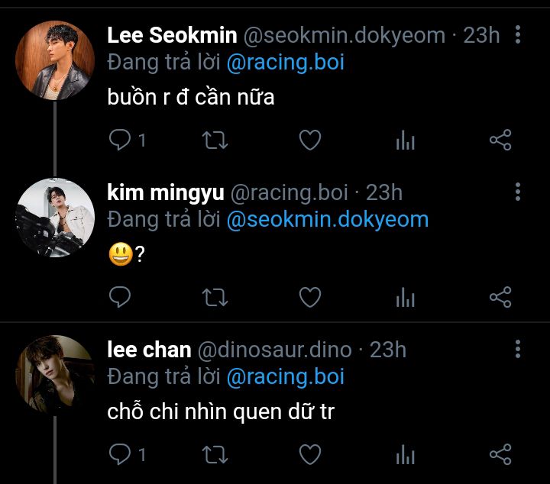This screenshot has width=550, height=484.
Task: View analytics for lee chan's tweet
Action: (405, 455)
